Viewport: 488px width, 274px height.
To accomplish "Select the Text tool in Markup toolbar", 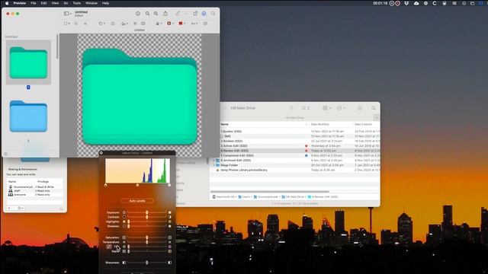I will (x=113, y=24).
